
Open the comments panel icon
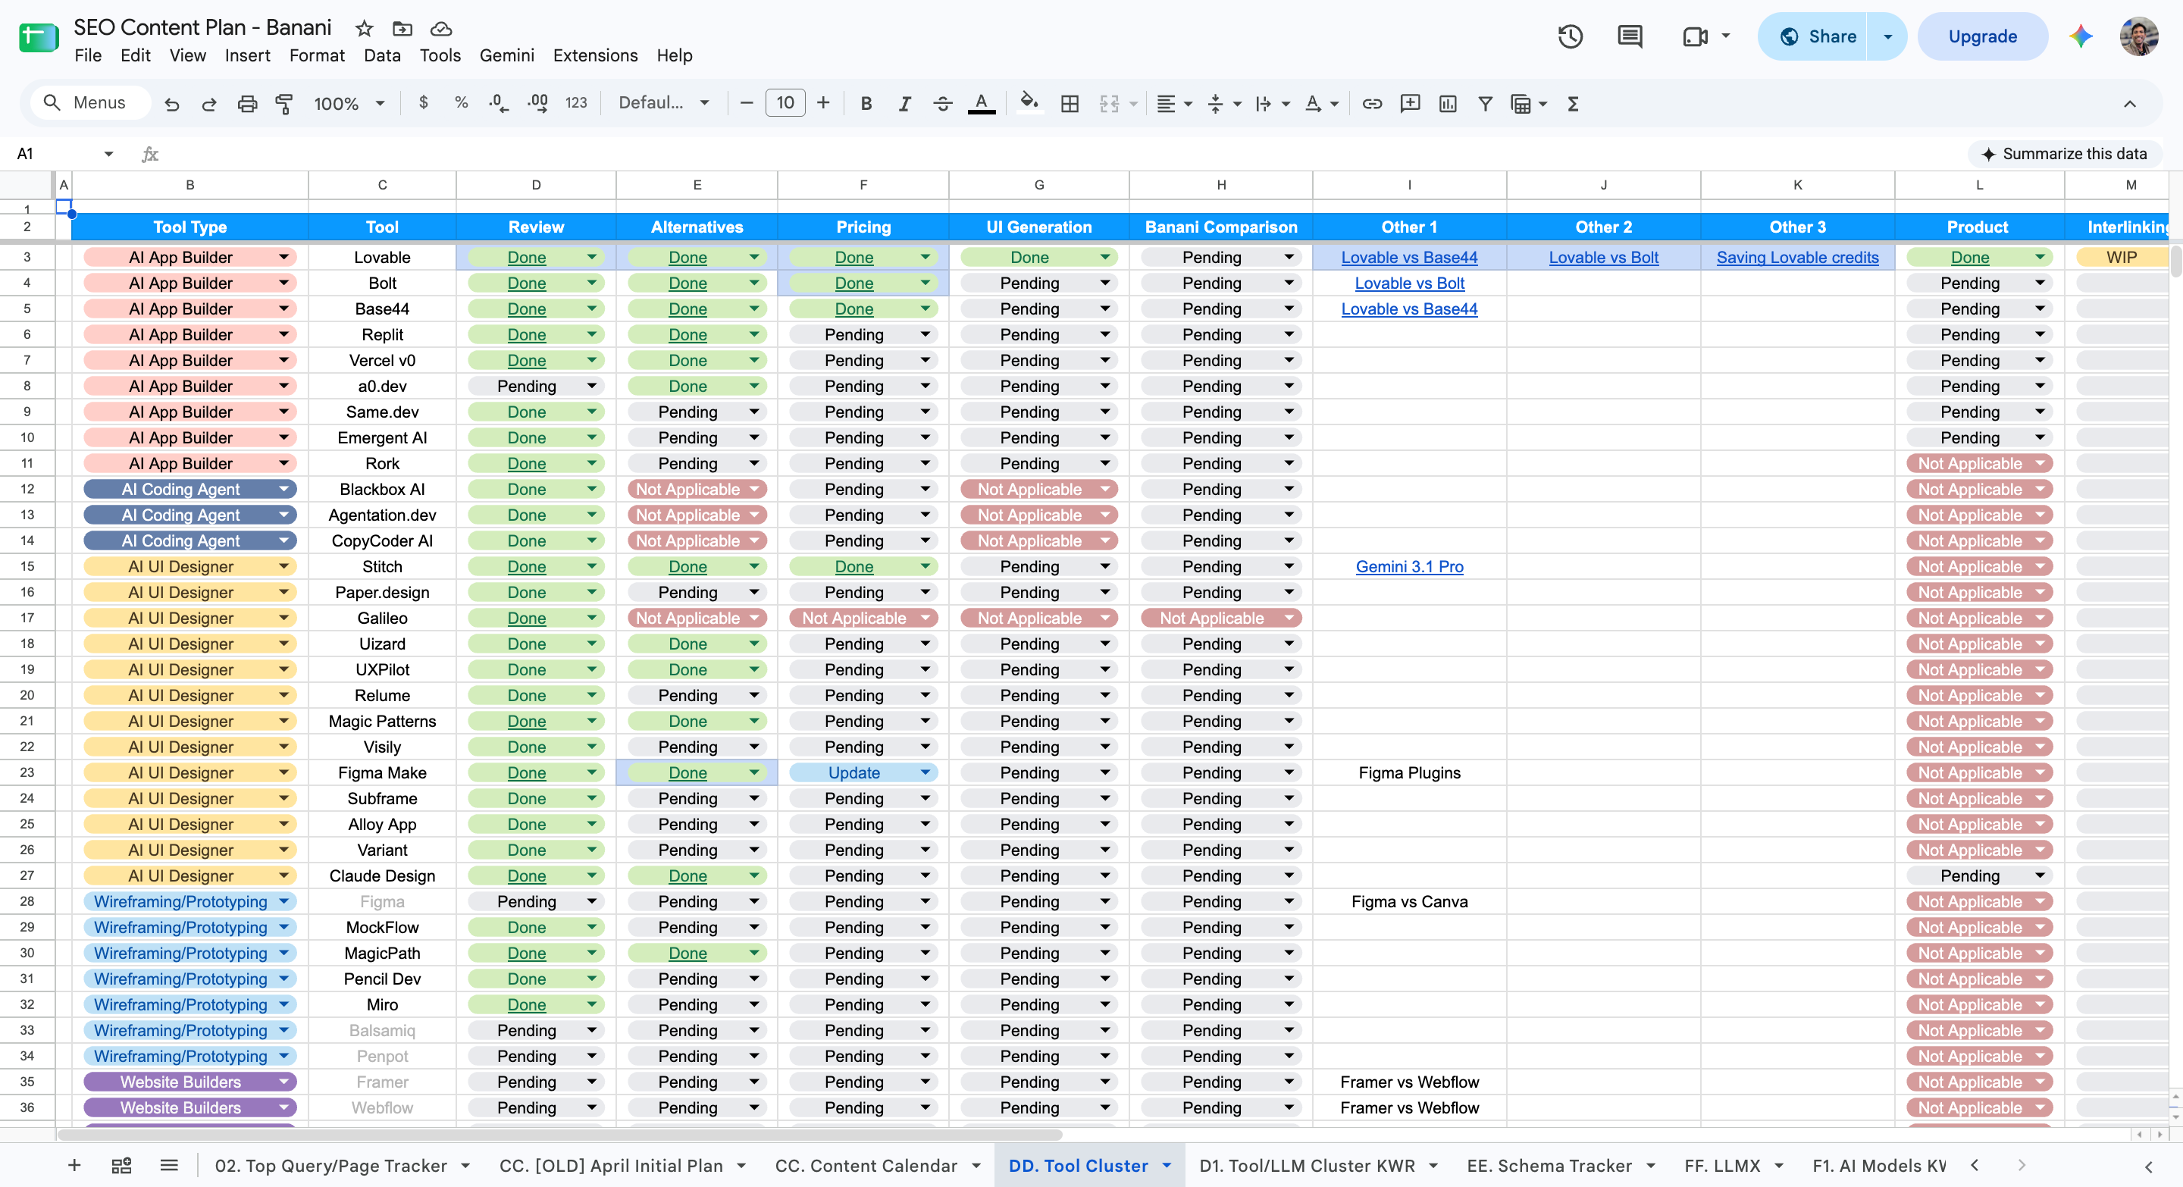[x=1630, y=36]
